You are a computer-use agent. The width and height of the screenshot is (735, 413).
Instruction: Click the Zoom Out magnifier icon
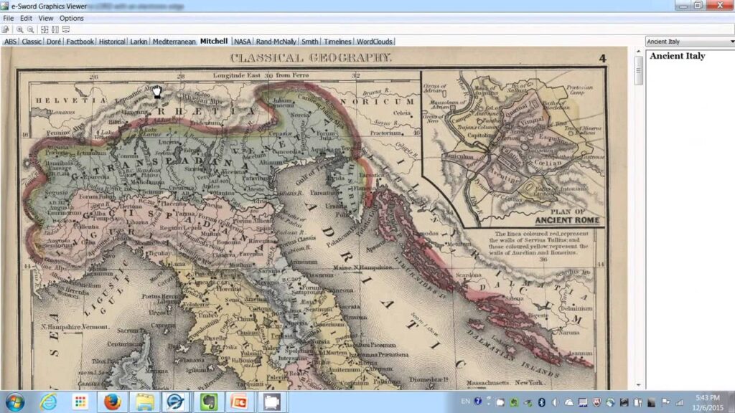tap(30, 29)
